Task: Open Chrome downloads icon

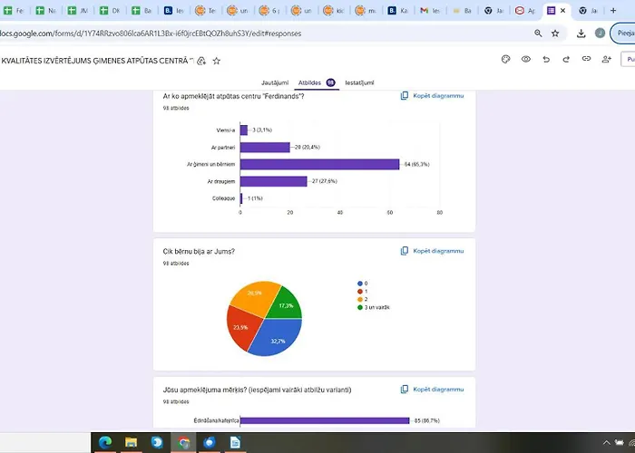Action: click(x=581, y=34)
